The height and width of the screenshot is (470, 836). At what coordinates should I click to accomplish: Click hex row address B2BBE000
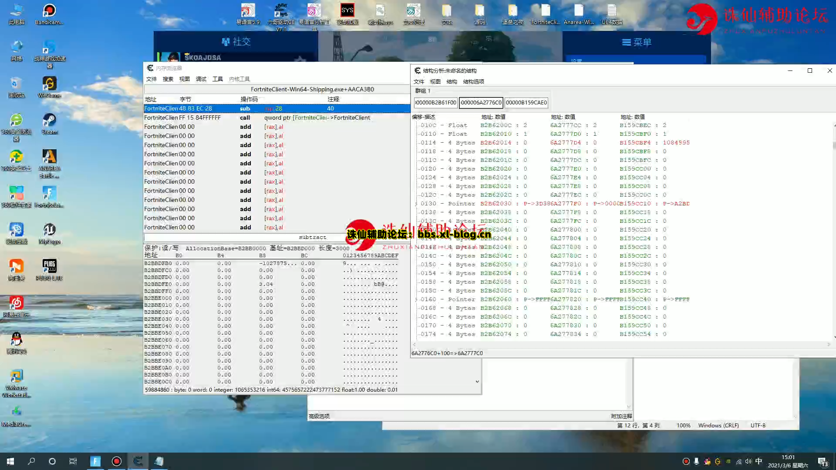pyautogui.click(x=158, y=298)
